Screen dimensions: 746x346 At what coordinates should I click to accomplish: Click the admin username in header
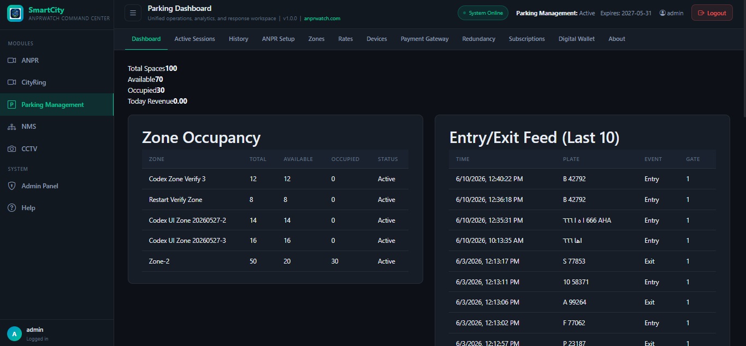tap(675, 13)
